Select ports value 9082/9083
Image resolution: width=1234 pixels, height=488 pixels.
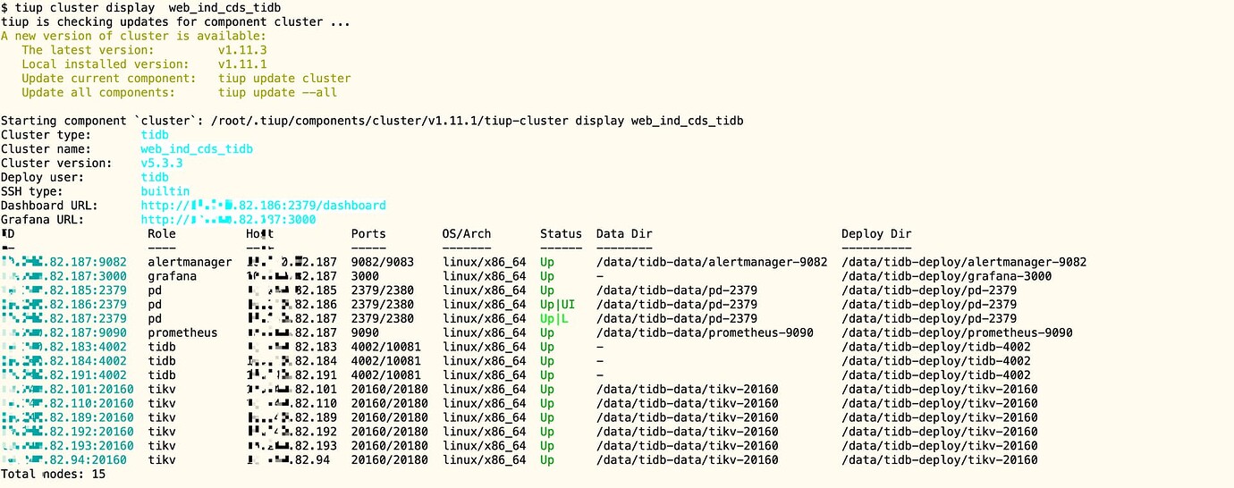pos(383,263)
